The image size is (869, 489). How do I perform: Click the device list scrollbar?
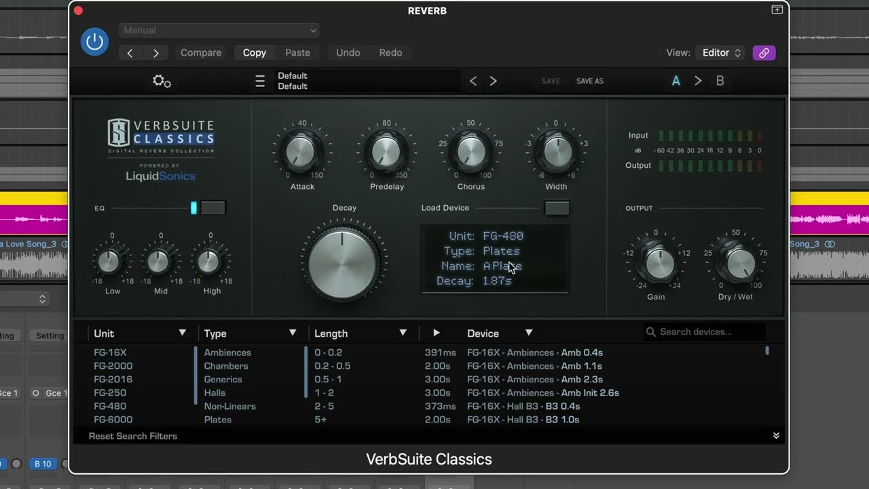(767, 351)
